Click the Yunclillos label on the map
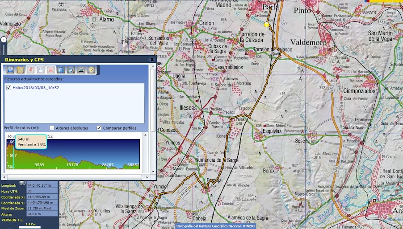The width and height of the screenshot is (403, 229). pyautogui.click(x=102, y=211)
